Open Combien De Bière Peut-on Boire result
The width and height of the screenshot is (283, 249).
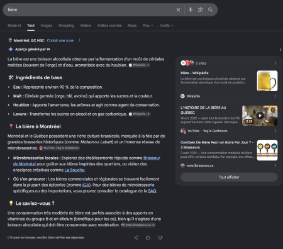217,145
